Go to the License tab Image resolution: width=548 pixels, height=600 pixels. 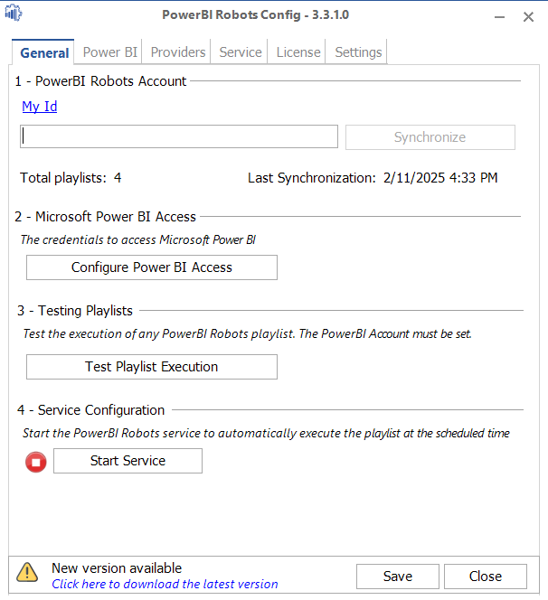point(298,52)
